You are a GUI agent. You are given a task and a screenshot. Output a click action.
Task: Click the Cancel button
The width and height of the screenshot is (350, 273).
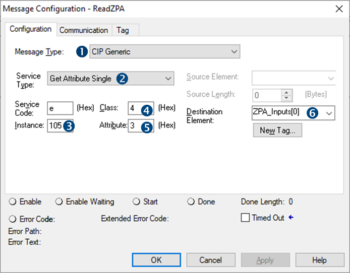click(211, 260)
